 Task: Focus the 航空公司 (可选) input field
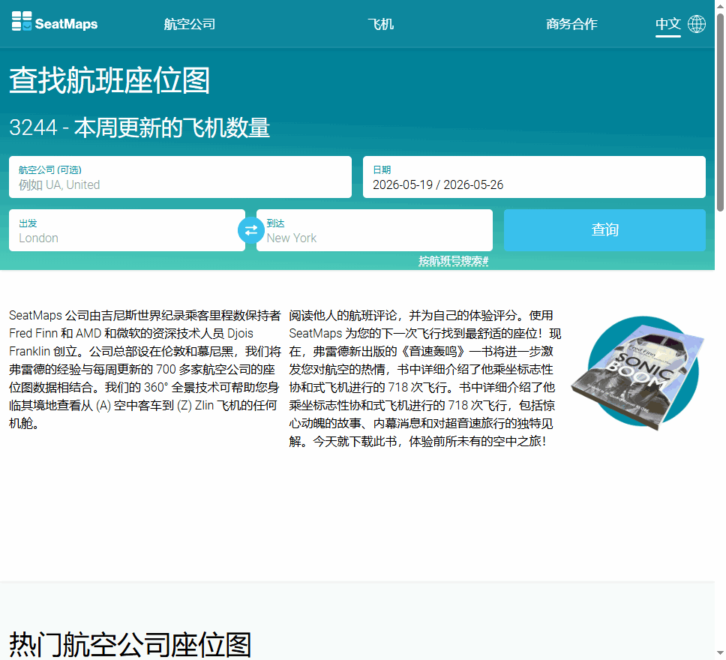[x=180, y=177]
